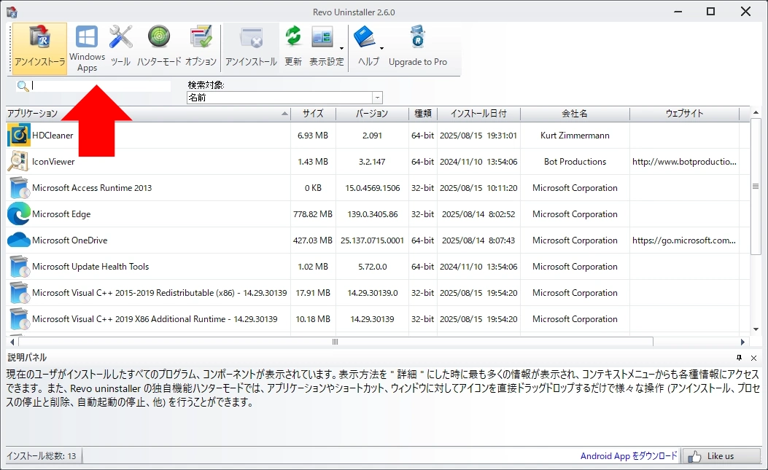Select Microsoft Access Runtime 2013 icon
768x470 pixels.
[19, 188]
